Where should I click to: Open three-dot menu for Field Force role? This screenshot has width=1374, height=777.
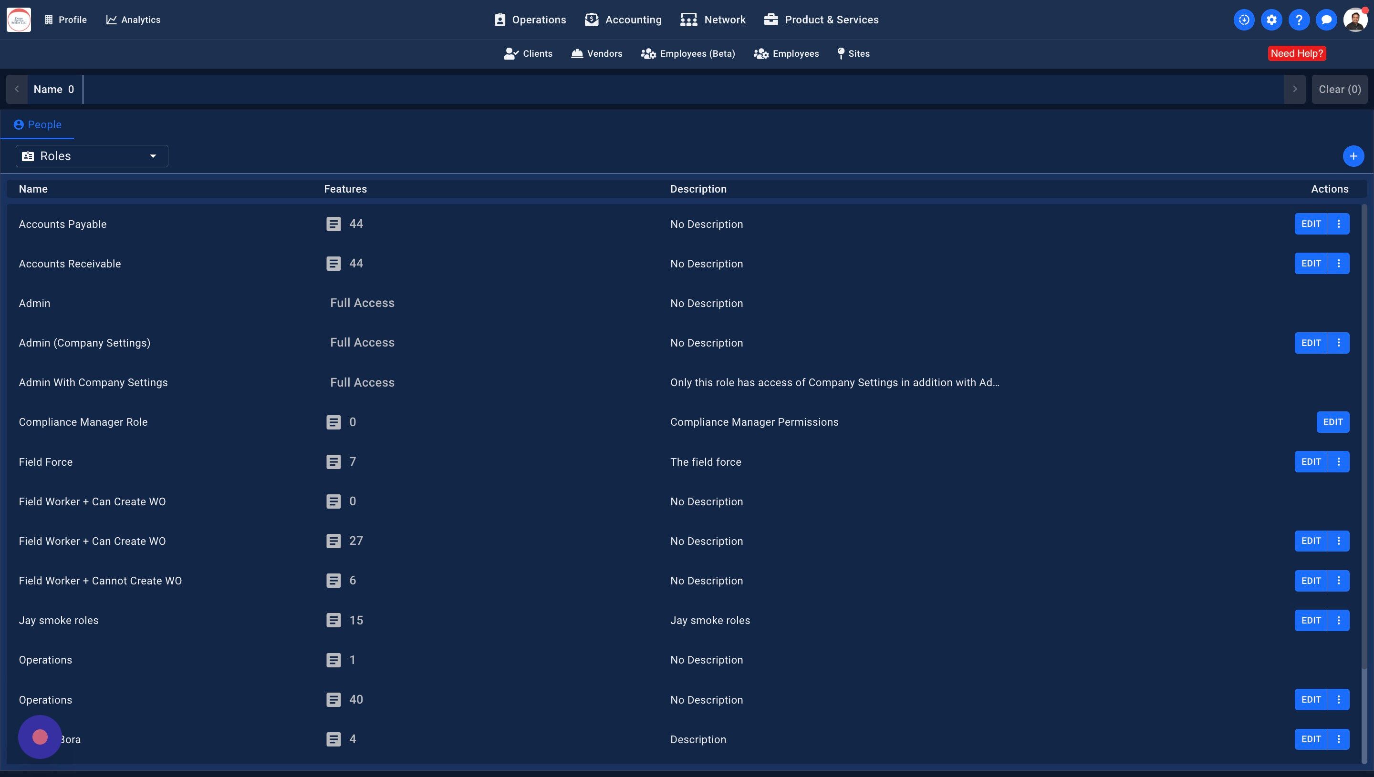click(x=1338, y=461)
